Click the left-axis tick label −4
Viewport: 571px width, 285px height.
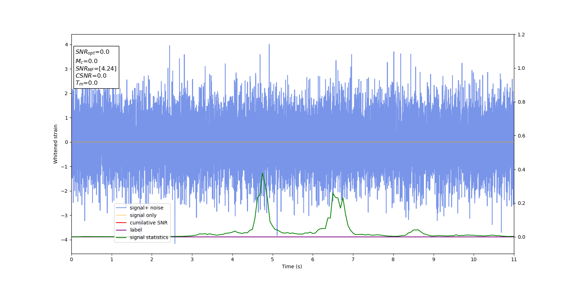[x=65, y=240]
